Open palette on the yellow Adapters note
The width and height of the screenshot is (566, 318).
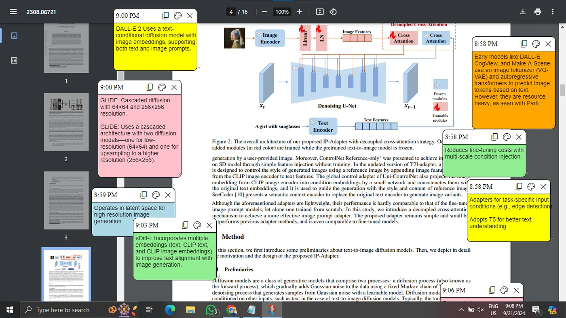(x=531, y=187)
